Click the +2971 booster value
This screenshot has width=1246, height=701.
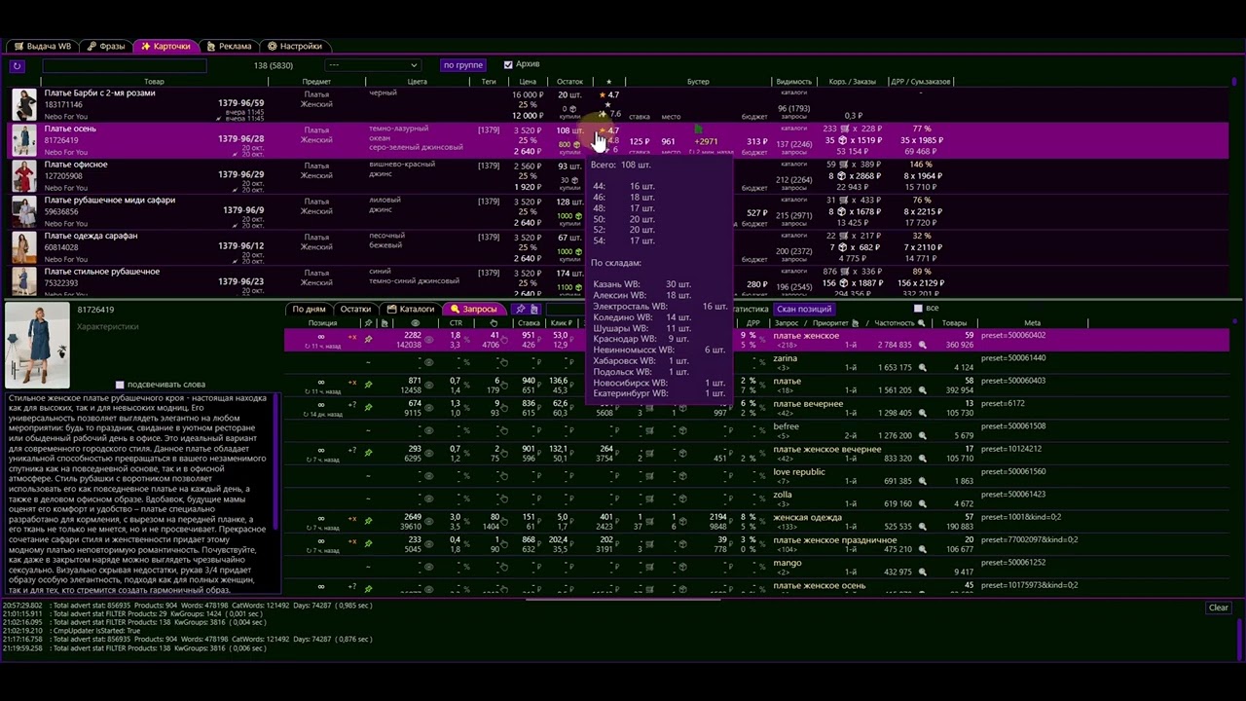706,141
